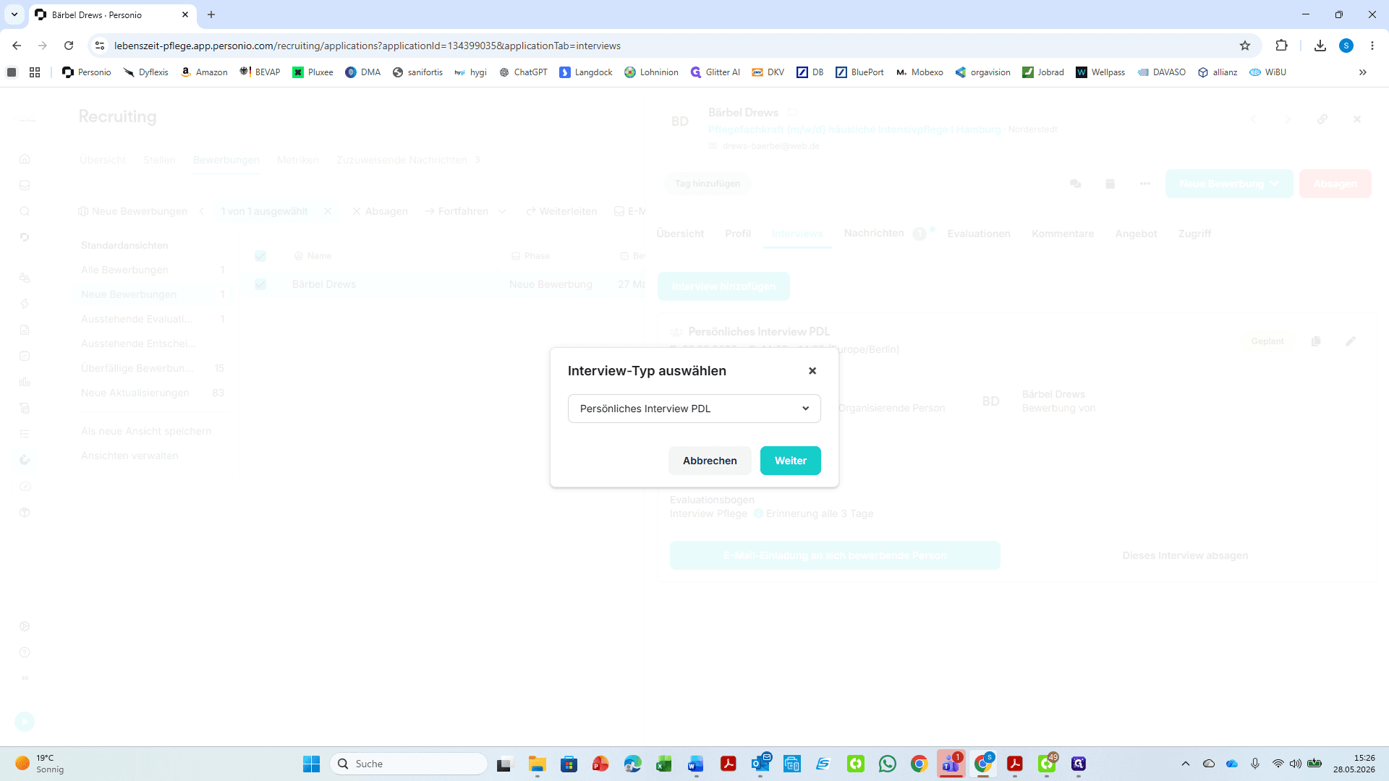Open the Amazon bookmark
The width and height of the screenshot is (1389, 781).
[204, 72]
